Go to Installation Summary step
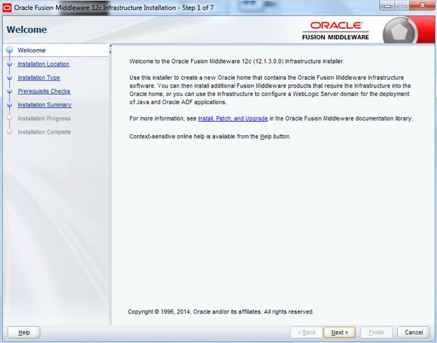The width and height of the screenshot is (437, 343). click(45, 105)
